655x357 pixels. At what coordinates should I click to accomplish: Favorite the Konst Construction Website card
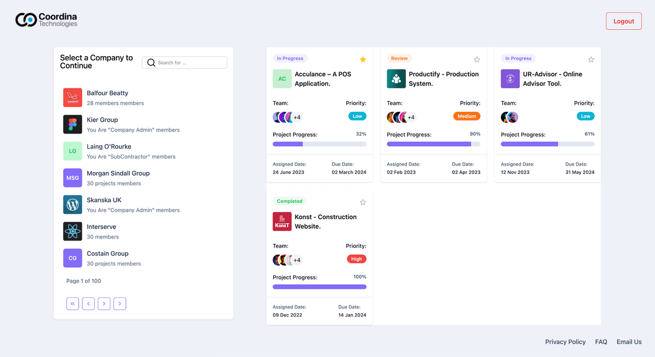click(363, 202)
